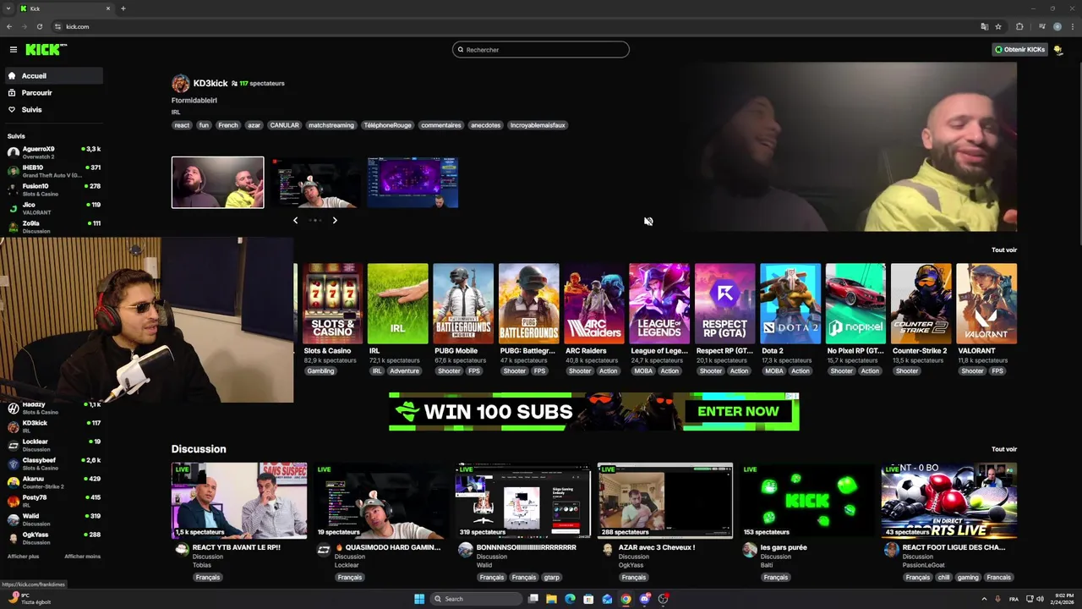Viewport: 1082px width, 609px height.
Task: Open Google Translate page icon
Action: tap(984, 26)
